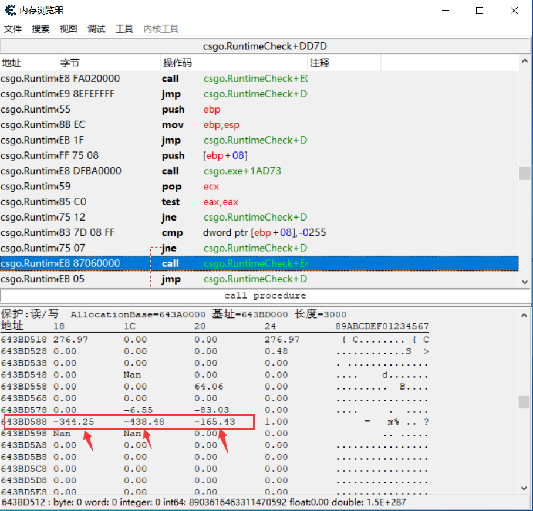533x511 pixels.
Task: Select the push [ebp+08] instruction
Action: [x=259, y=155]
